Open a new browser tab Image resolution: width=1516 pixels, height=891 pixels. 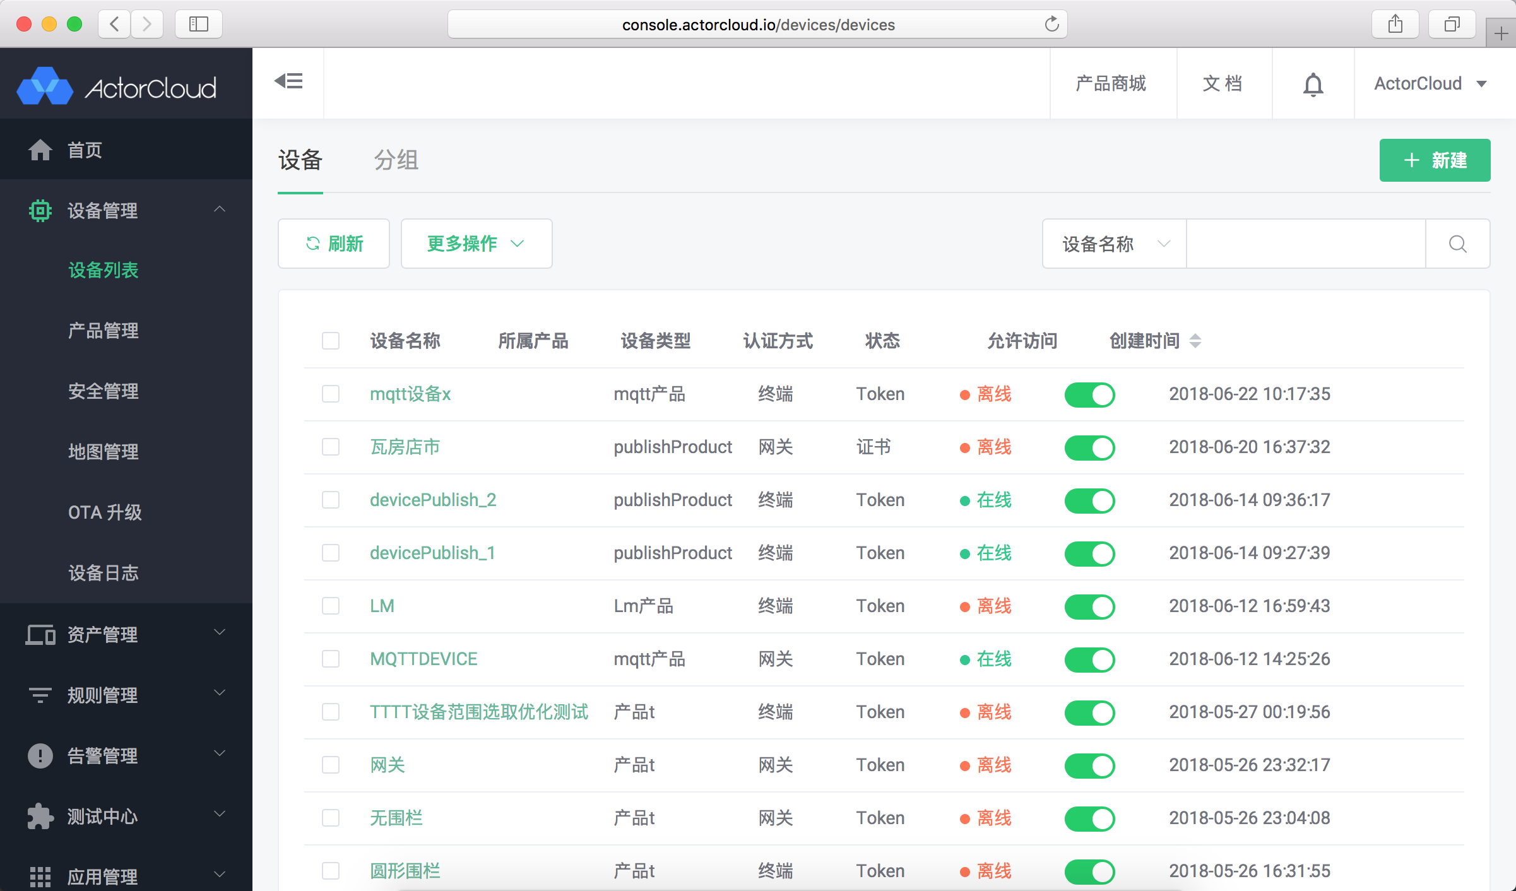(x=1501, y=33)
